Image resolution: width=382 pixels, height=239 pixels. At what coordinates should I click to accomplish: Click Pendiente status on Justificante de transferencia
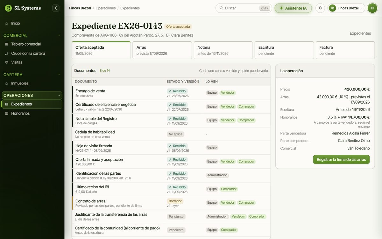176,216
